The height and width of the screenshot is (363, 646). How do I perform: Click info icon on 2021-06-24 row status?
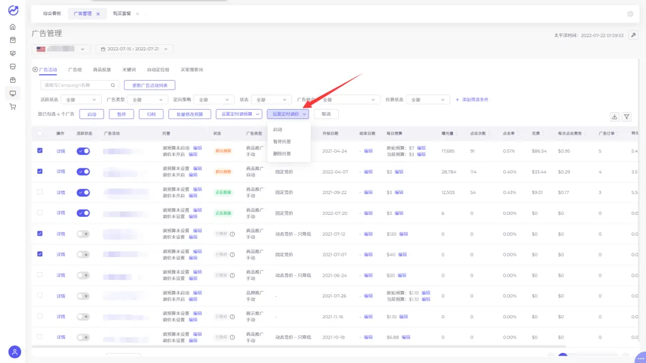tap(232, 275)
